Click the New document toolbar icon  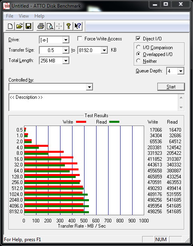[10, 26]
